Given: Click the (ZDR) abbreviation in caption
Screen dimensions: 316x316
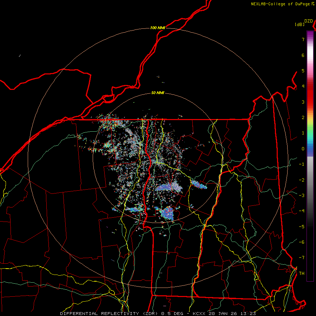Looking at the screenshot, I should (x=151, y=314).
